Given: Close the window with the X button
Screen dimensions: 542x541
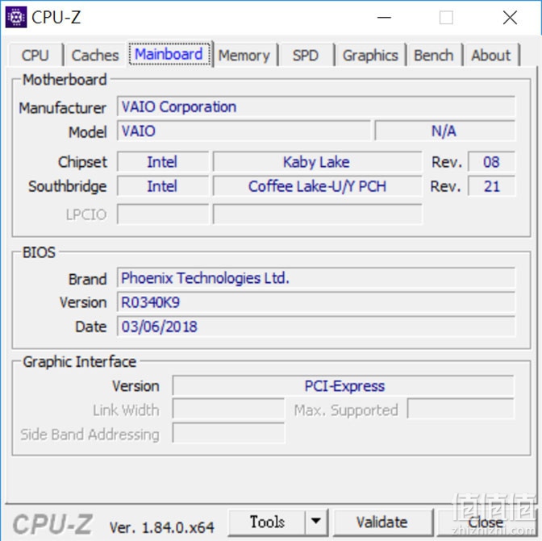Looking at the screenshot, I should pyautogui.click(x=510, y=17).
